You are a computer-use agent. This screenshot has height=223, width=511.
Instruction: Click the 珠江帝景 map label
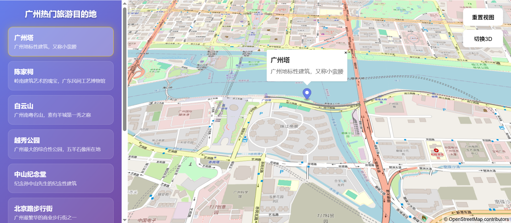coord(289,126)
